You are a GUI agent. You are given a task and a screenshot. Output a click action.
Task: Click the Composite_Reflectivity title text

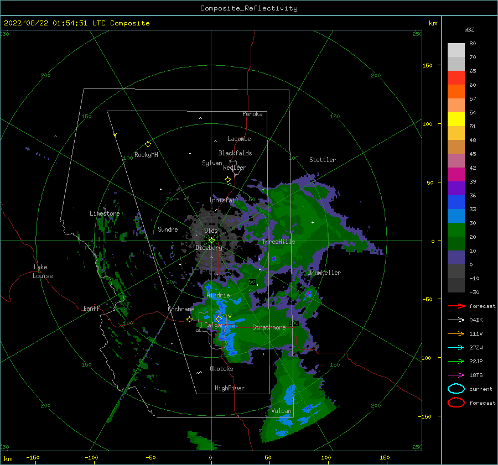pos(249,8)
